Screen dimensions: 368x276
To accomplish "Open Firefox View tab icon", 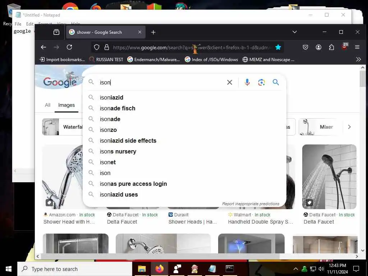I will click(56, 32).
